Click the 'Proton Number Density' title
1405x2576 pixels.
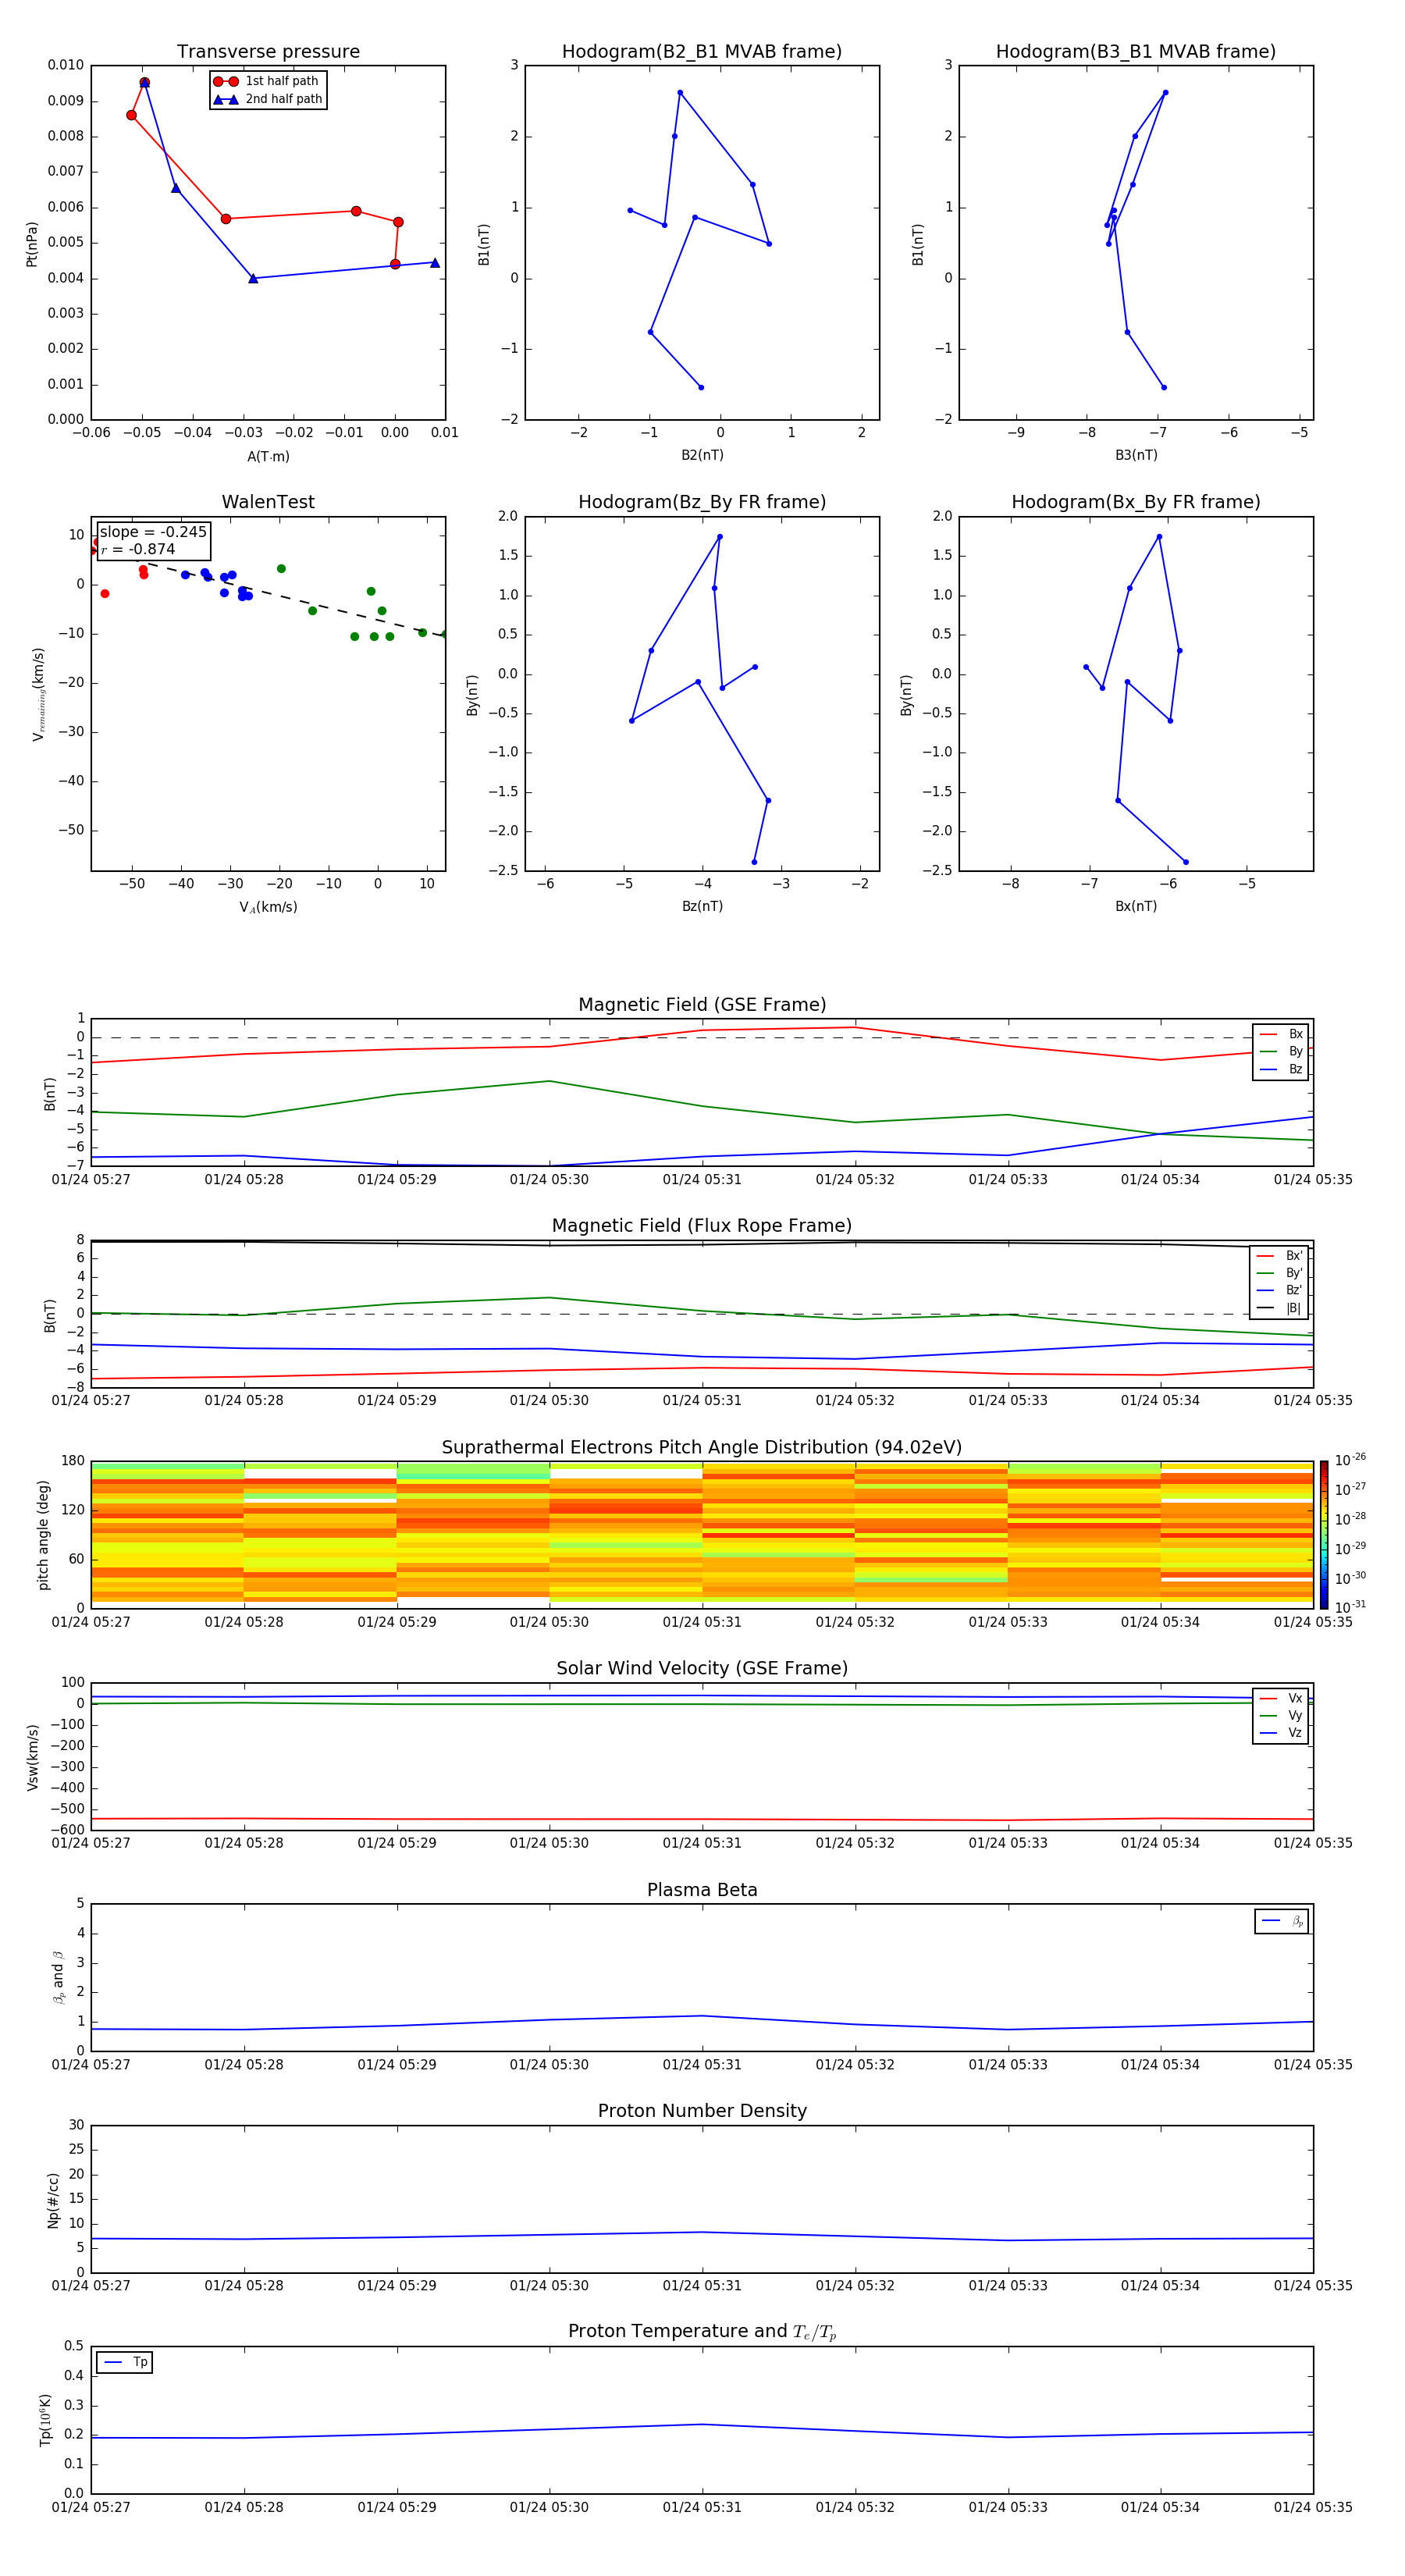pyautogui.click(x=702, y=2112)
